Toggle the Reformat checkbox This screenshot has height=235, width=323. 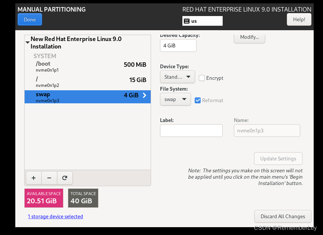click(x=198, y=100)
